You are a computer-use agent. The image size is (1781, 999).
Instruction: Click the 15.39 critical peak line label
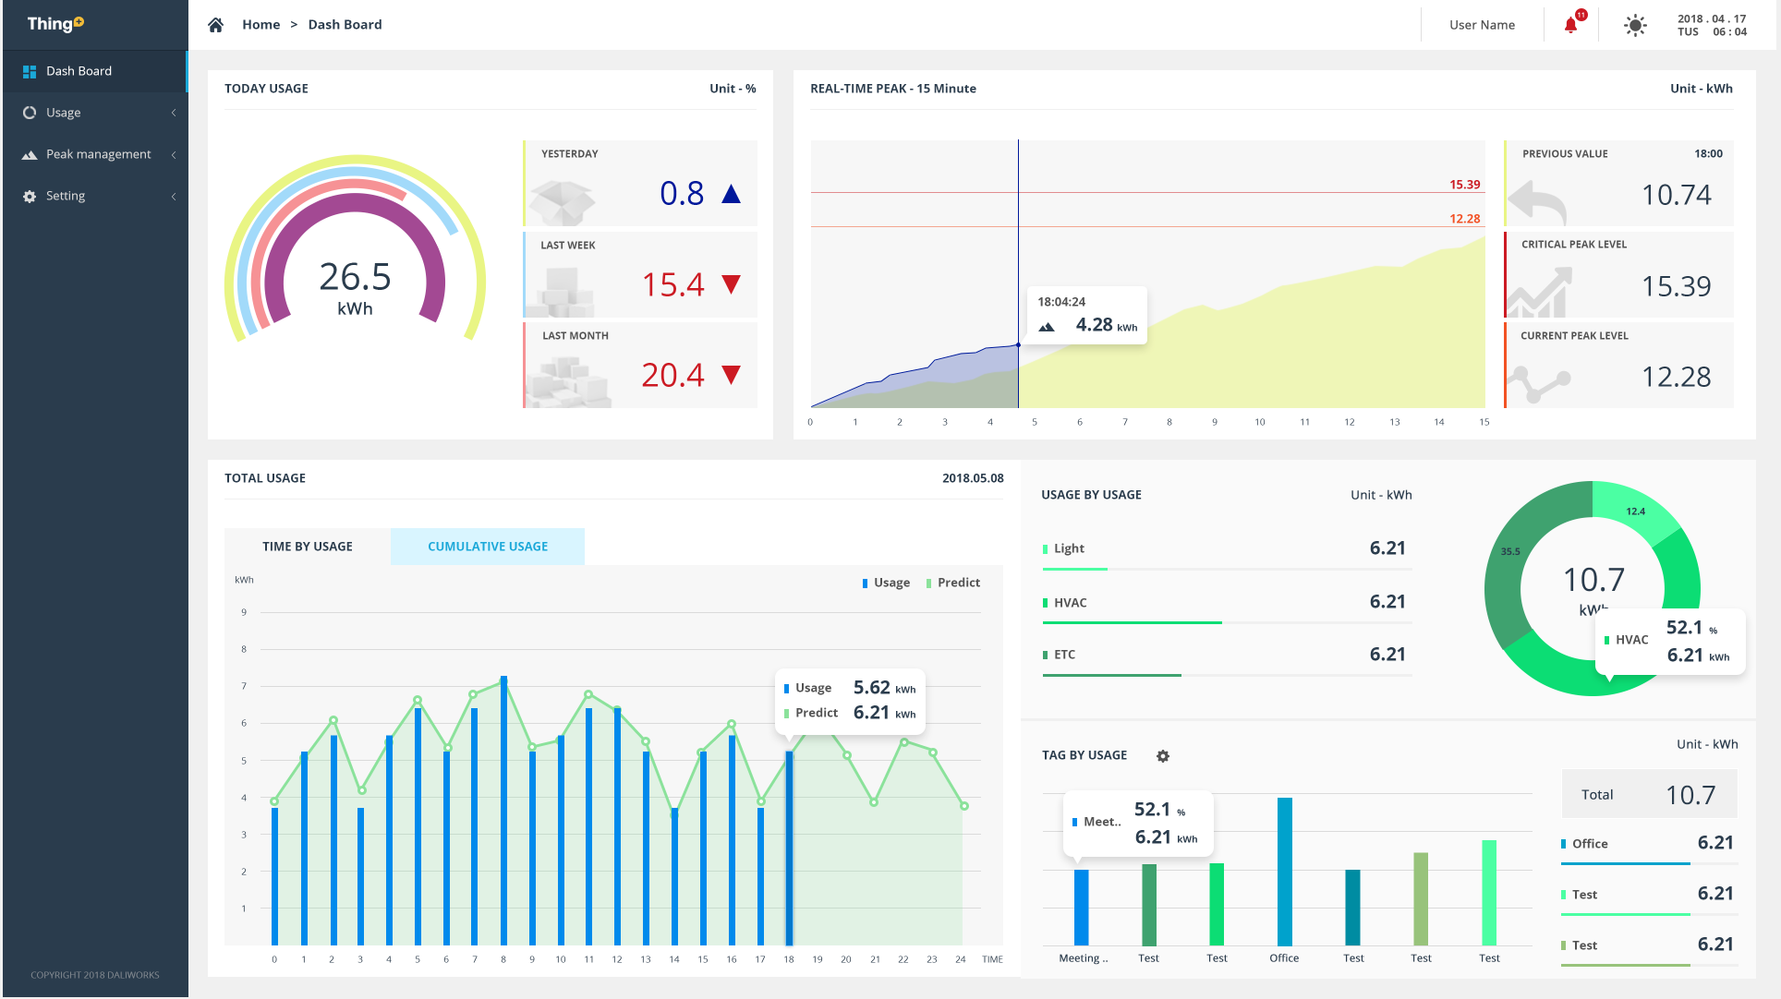click(x=1464, y=185)
